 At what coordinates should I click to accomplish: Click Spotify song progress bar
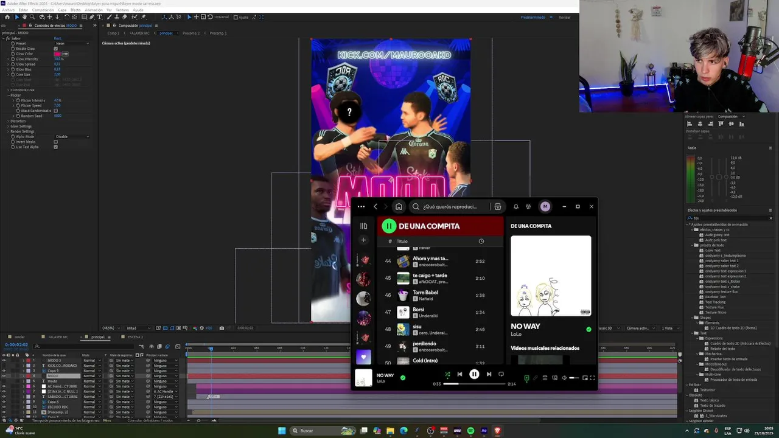click(x=474, y=384)
